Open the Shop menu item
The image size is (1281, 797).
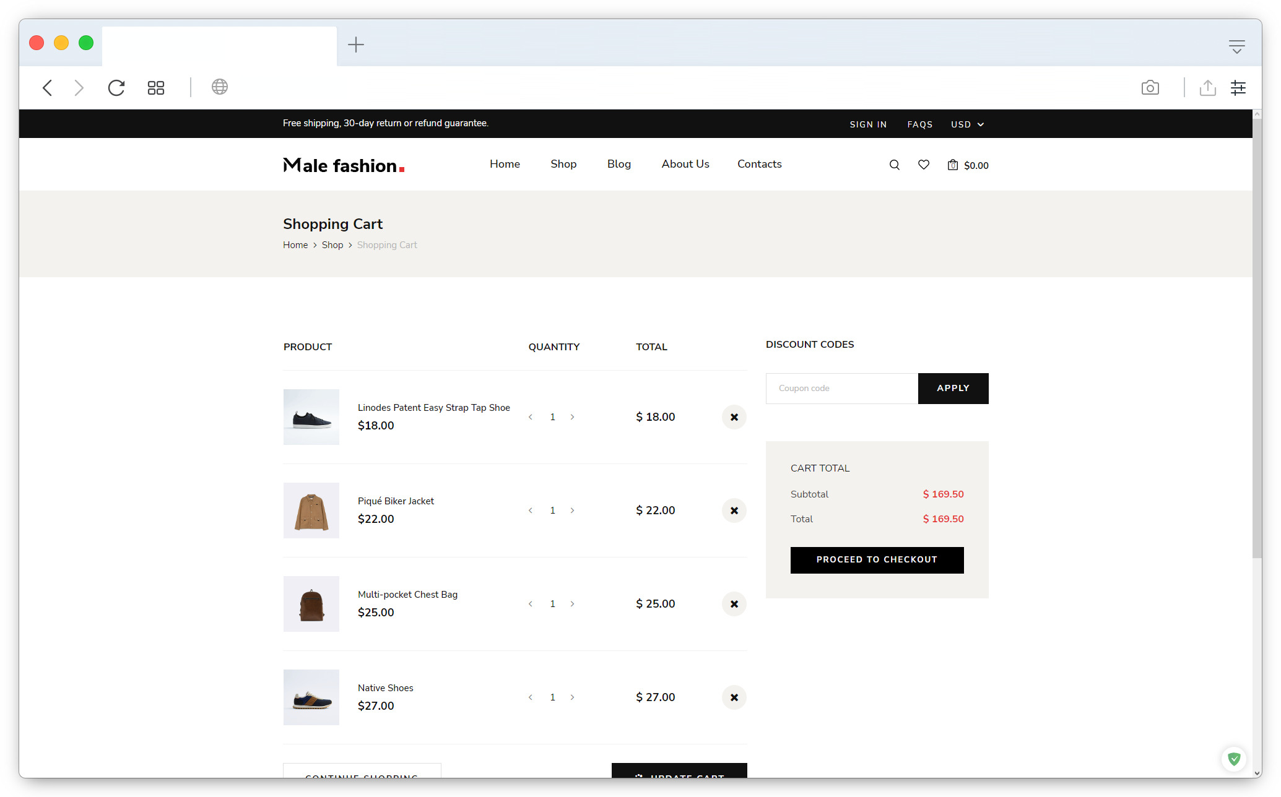(563, 164)
